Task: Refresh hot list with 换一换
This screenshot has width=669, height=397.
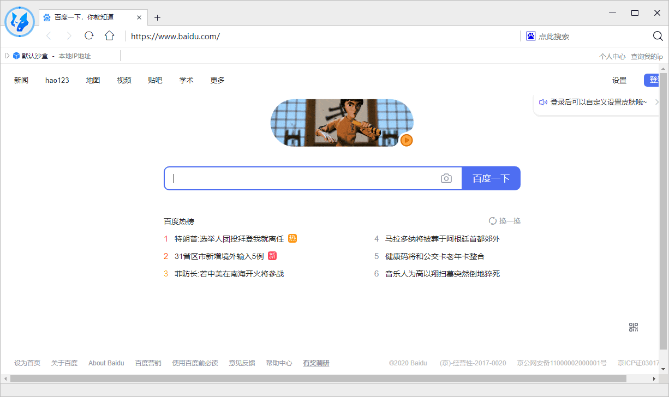Action: [505, 221]
